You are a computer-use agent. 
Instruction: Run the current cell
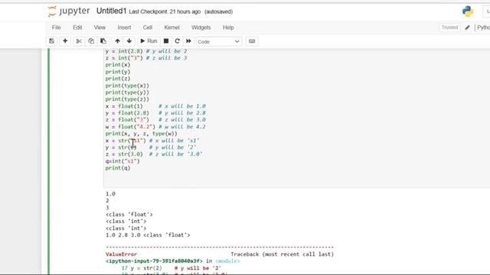149,41
